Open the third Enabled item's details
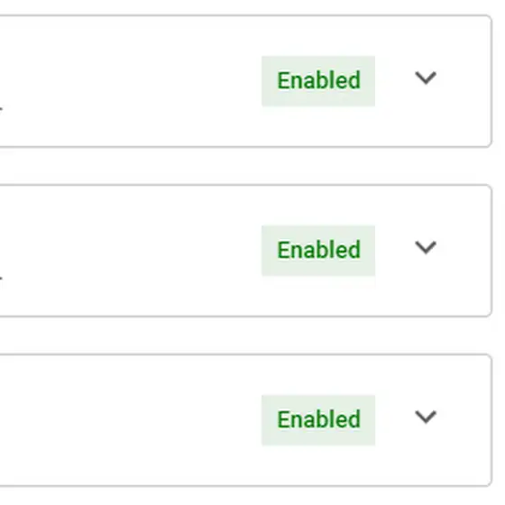The image size is (505, 505). click(x=426, y=417)
